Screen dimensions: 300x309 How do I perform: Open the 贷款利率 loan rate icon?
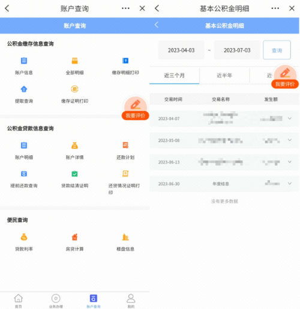24,237
